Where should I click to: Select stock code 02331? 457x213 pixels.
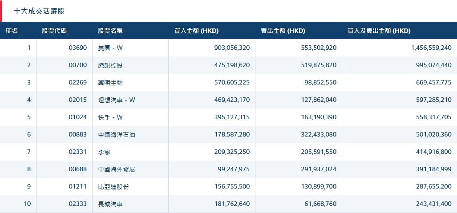click(x=78, y=152)
